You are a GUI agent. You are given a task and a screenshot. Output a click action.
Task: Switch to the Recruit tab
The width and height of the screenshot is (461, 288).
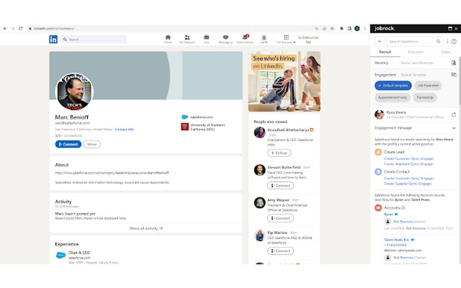tap(385, 51)
